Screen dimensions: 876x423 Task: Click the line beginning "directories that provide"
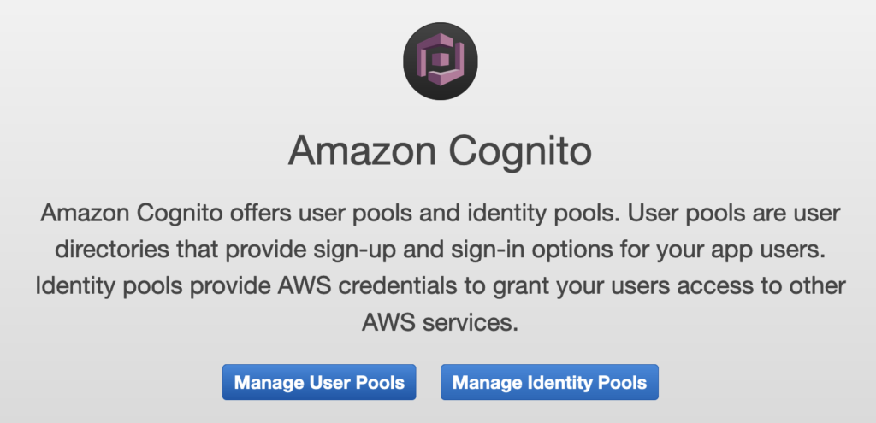click(440, 249)
